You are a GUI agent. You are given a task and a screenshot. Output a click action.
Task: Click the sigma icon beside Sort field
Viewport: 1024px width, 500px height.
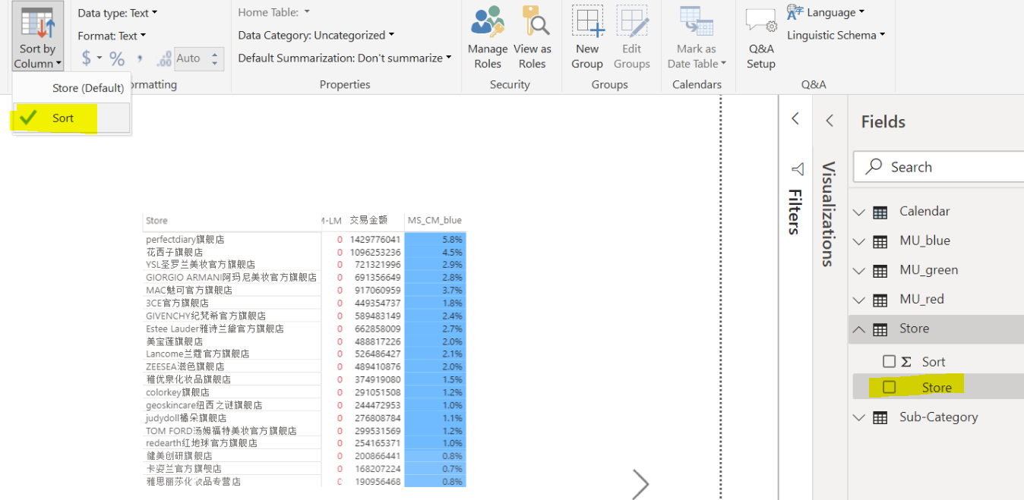pos(906,362)
